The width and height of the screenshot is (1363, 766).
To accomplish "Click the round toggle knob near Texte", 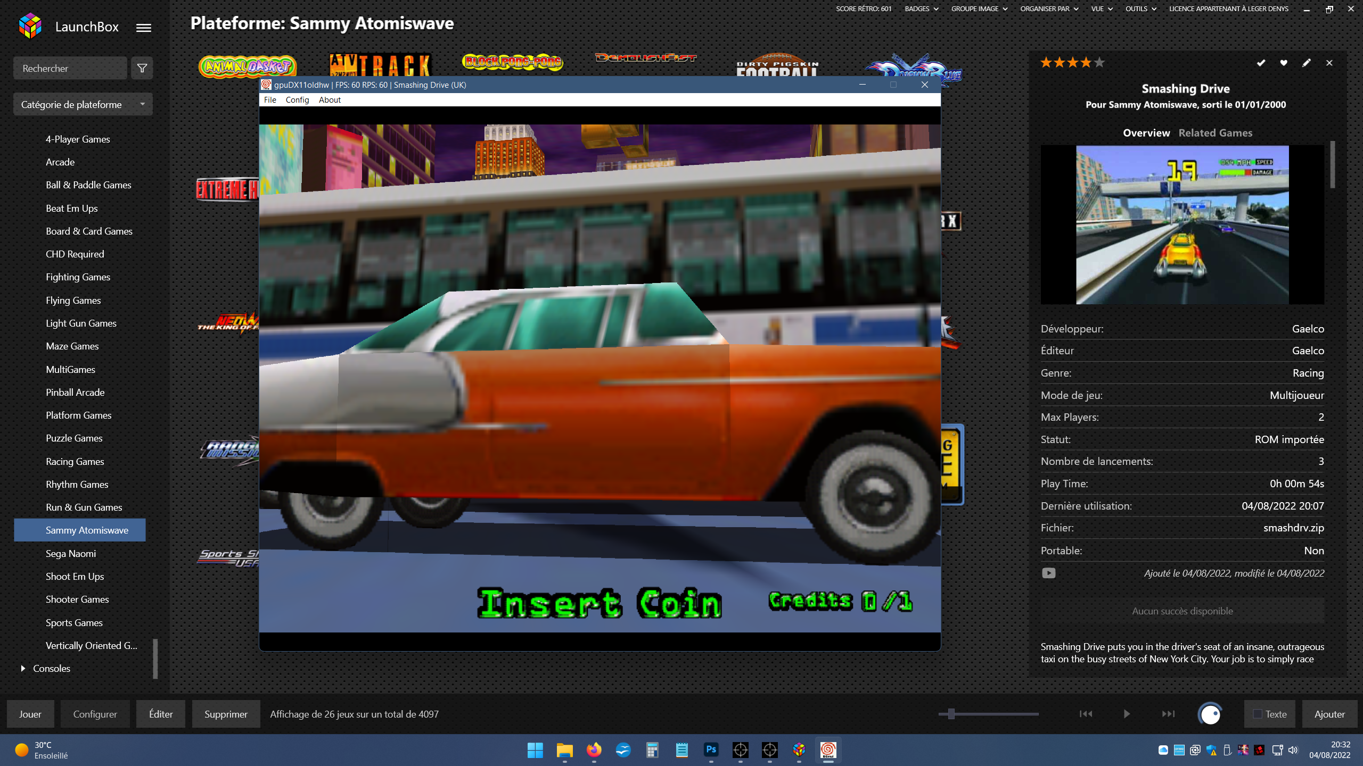I will coord(1210,714).
